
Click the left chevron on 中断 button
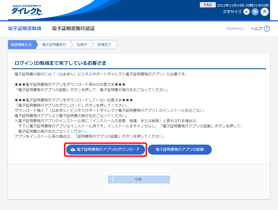(113, 179)
